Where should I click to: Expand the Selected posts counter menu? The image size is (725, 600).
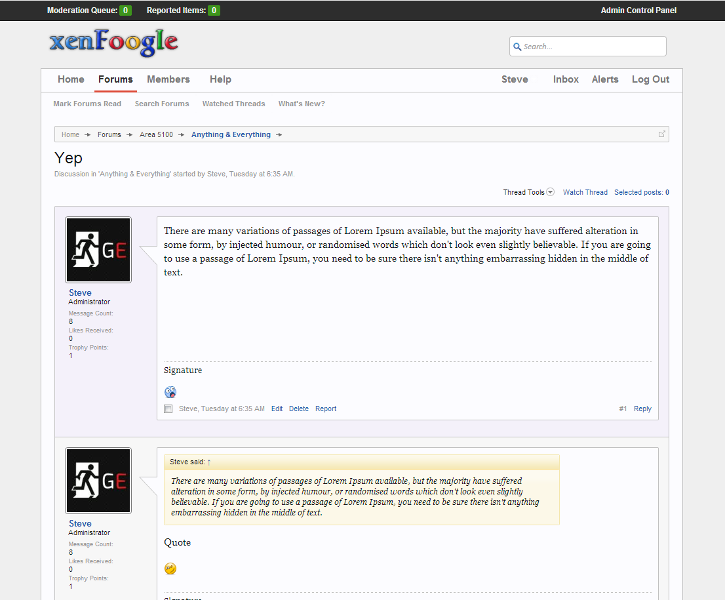click(x=641, y=192)
